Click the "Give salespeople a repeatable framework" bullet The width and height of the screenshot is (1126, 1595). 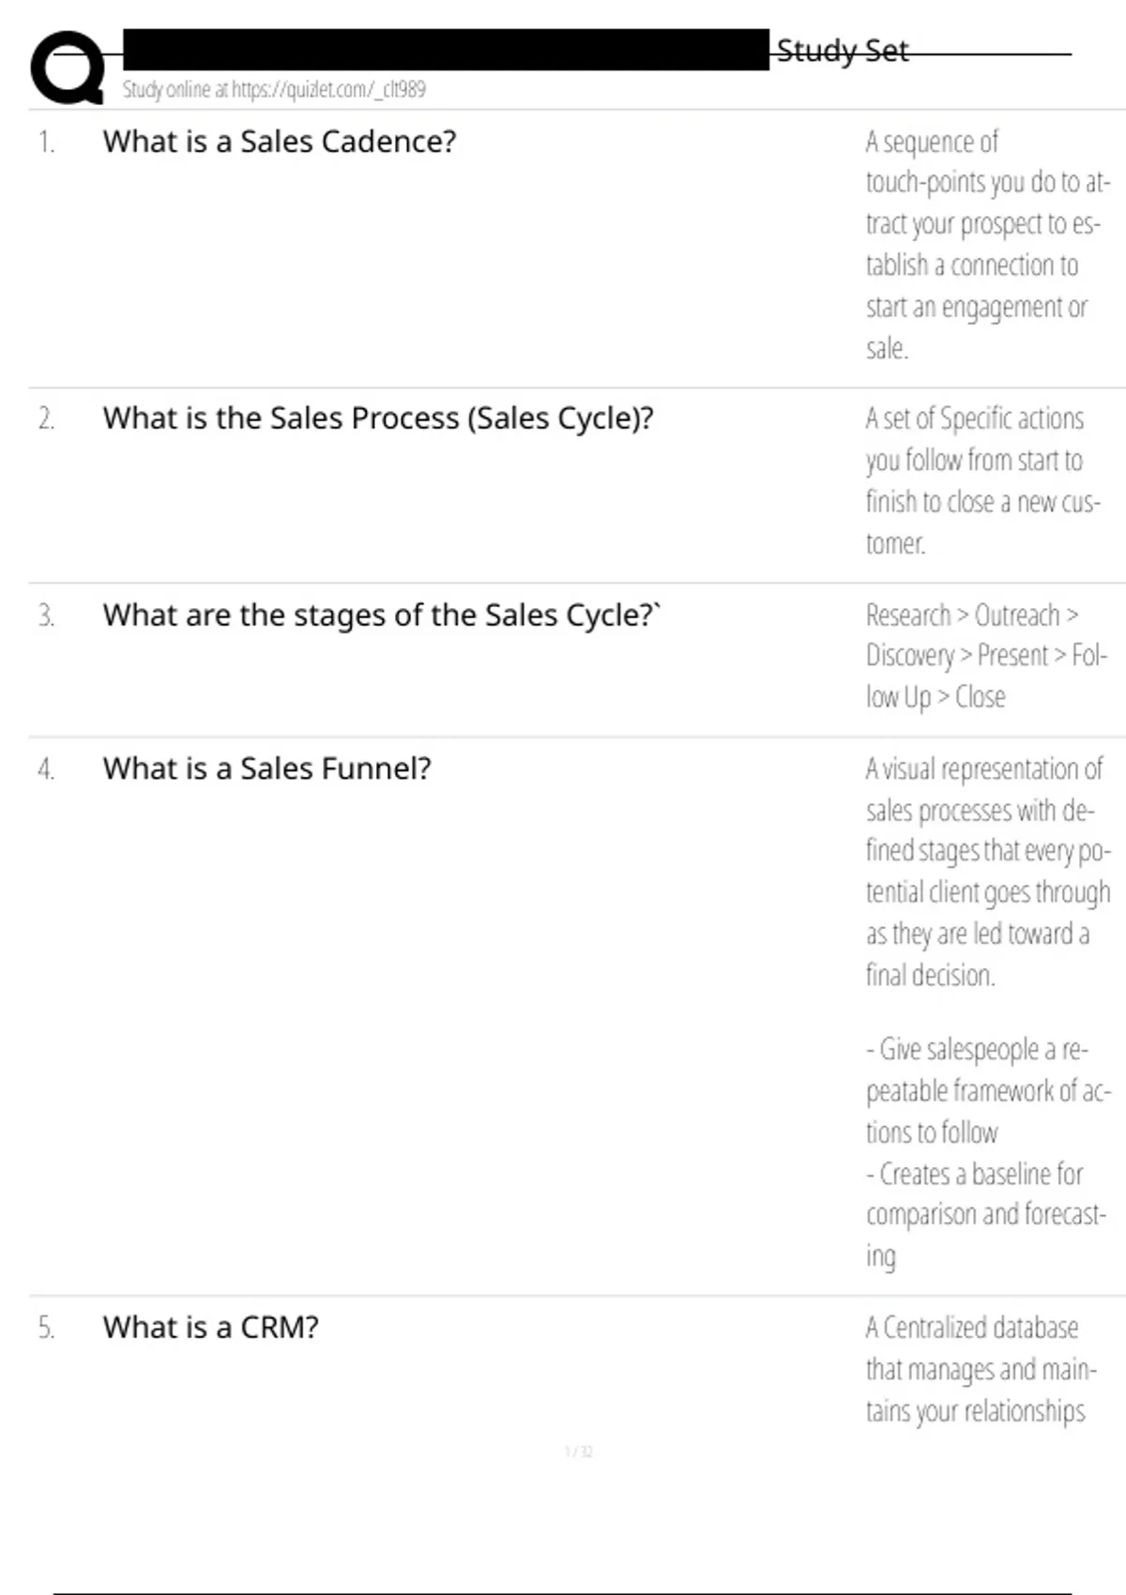click(985, 1090)
